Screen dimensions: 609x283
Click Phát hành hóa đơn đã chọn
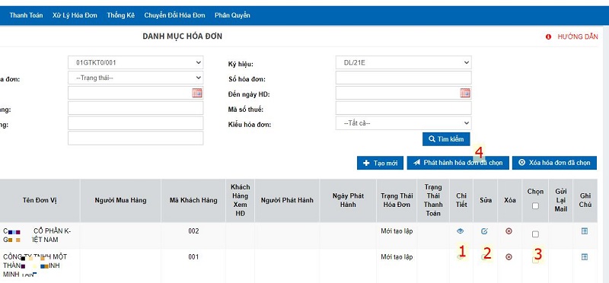[x=458, y=163]
